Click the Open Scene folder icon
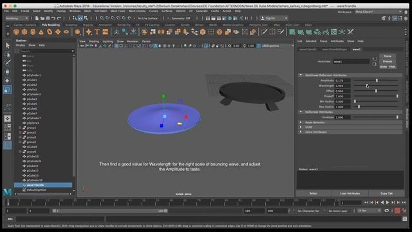Screen dimensions: 412x232 (x=42, y=18)
